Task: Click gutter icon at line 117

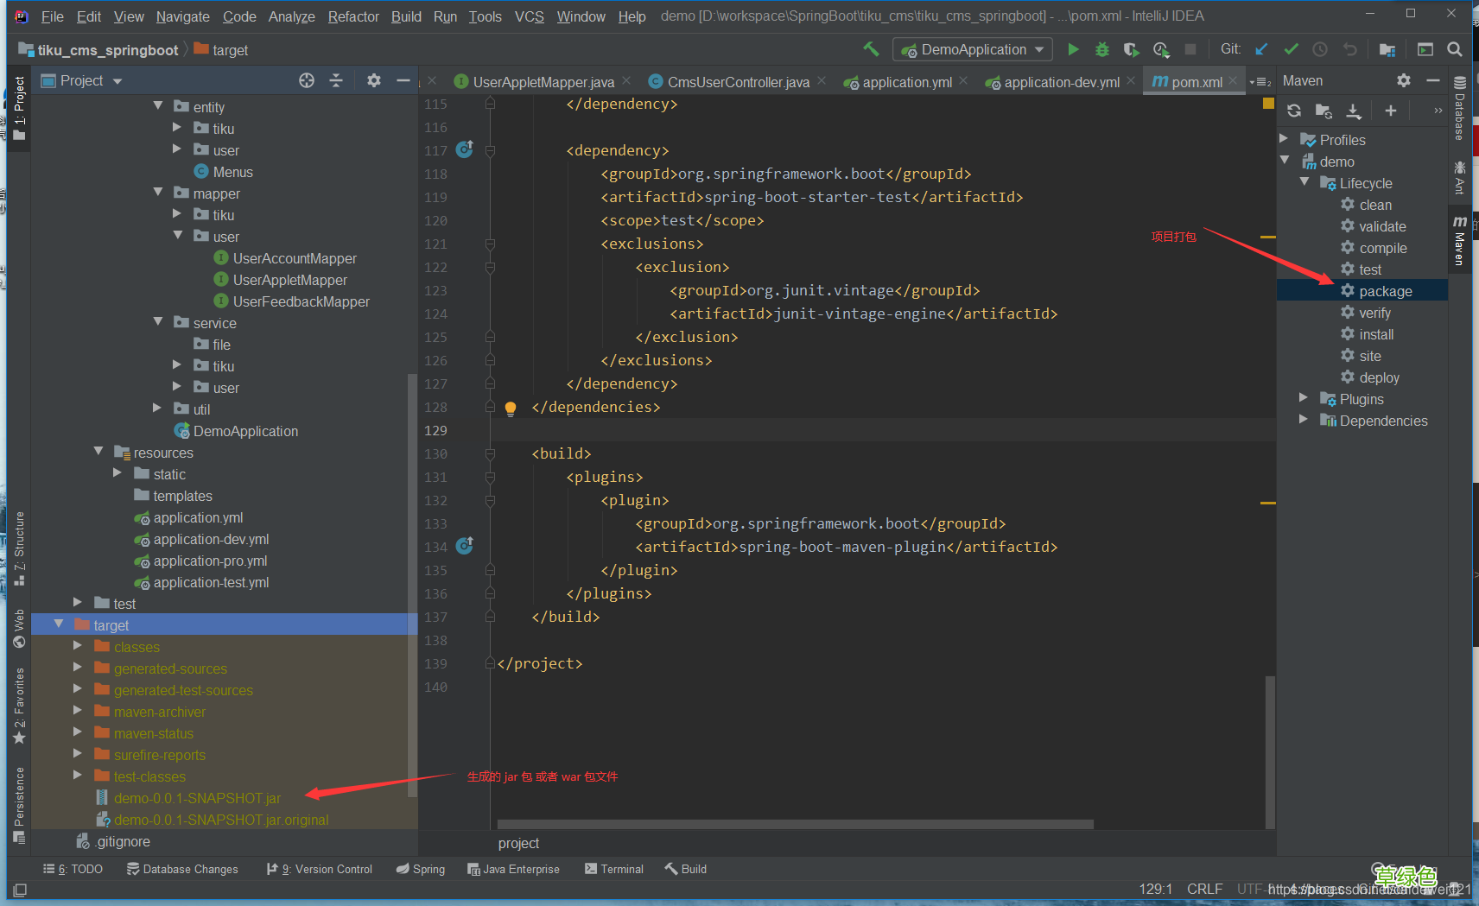Action: click(x=465, y=149)
